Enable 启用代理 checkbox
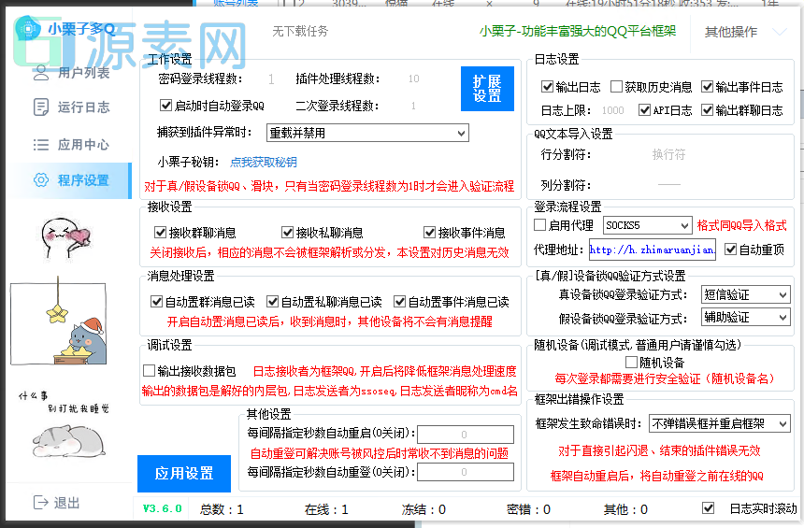 (539, 225)
